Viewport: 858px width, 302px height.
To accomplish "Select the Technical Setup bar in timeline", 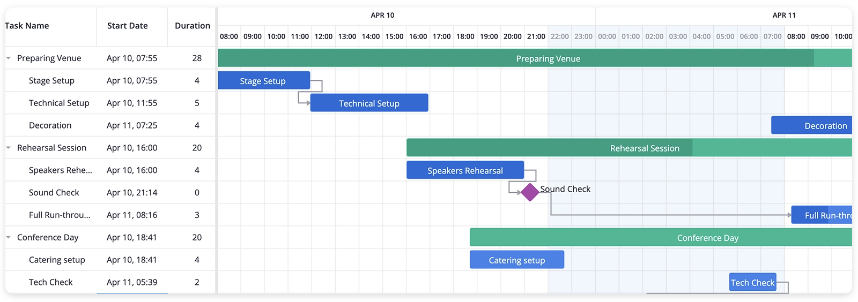I will click(369, 103).
